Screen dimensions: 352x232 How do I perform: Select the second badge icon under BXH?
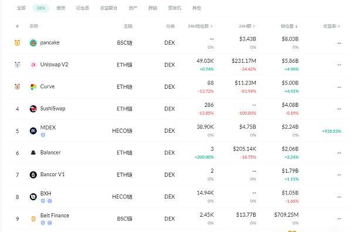pos(50,201)
